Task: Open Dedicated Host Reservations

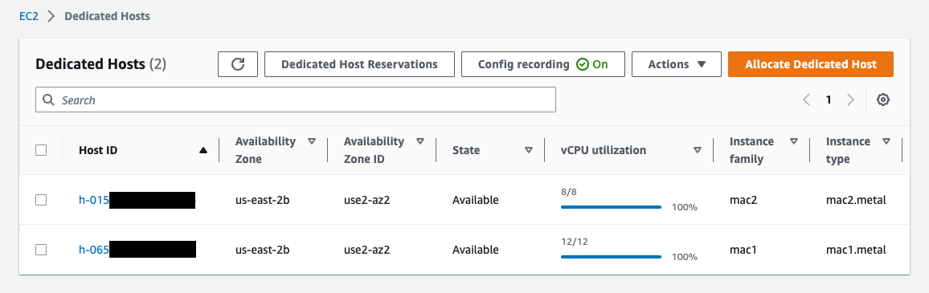Action: (x=359, y=64)
